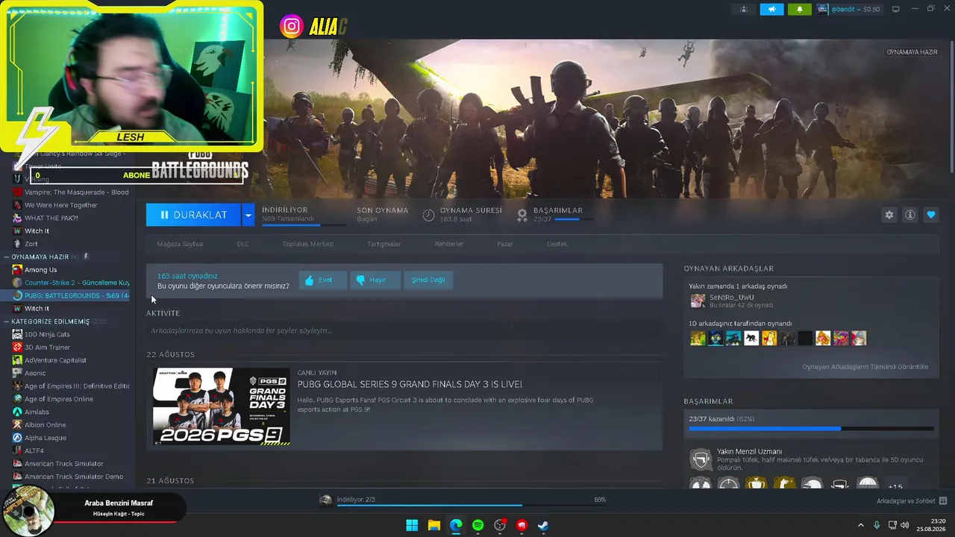
Task: Collapse KATEGORİZE EDİLMEMİŞ category
Action: [x=49, y=321]
